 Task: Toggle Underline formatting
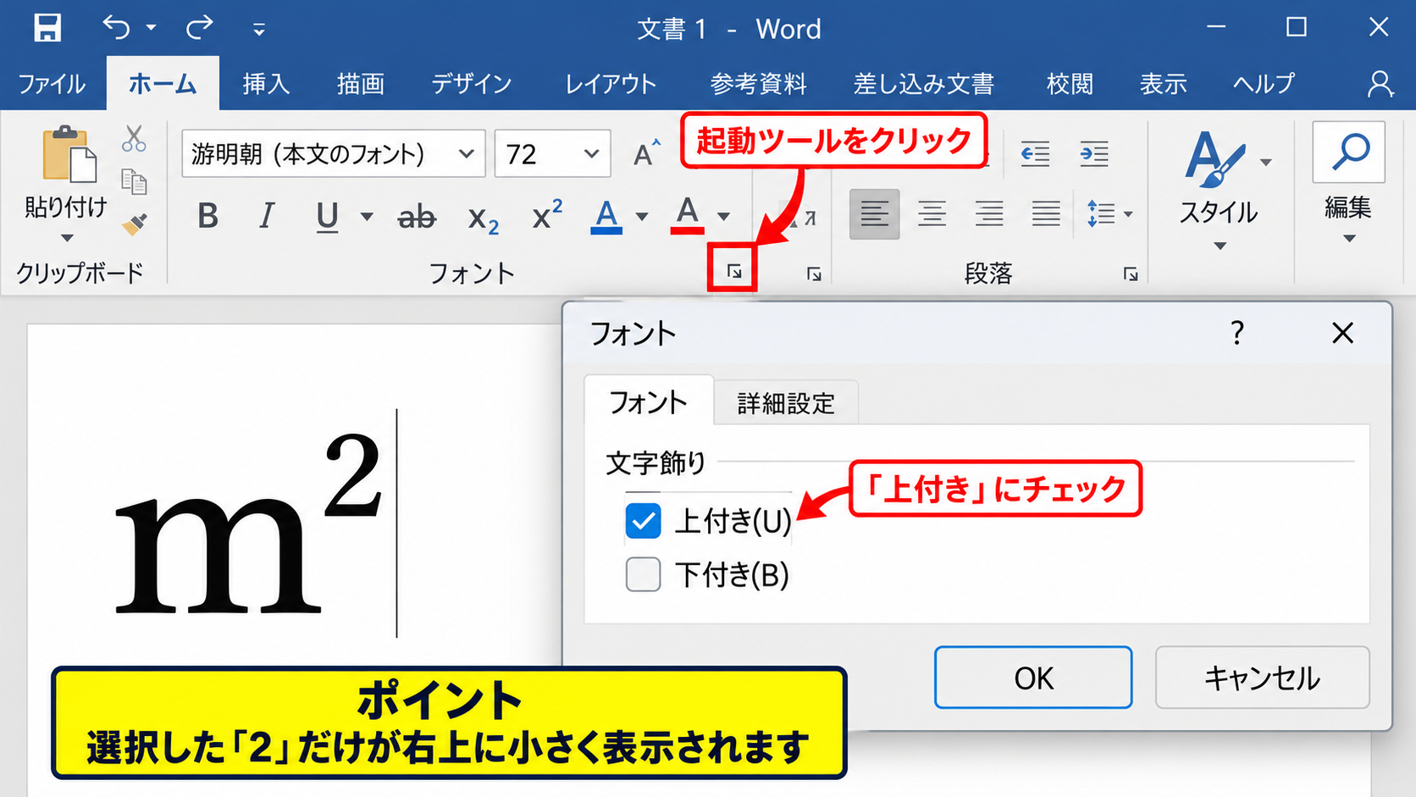pyautogui.click(x=328, y=216)
